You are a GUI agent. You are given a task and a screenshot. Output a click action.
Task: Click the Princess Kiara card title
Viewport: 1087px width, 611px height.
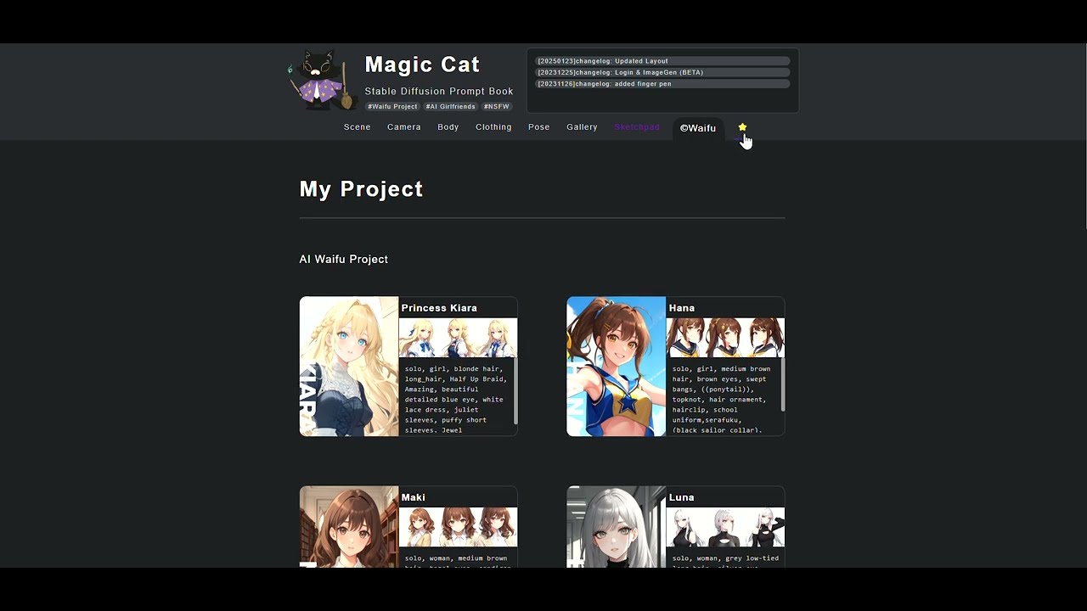(439, 308)
